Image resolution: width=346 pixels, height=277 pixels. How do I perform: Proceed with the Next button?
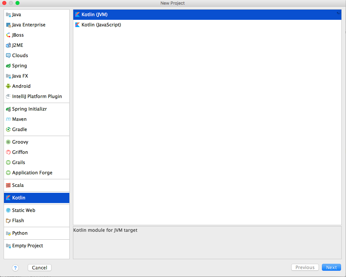point(331,267)
